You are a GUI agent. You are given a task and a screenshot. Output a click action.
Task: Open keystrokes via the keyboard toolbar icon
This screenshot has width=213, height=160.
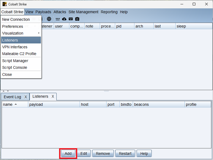[71, 19]
